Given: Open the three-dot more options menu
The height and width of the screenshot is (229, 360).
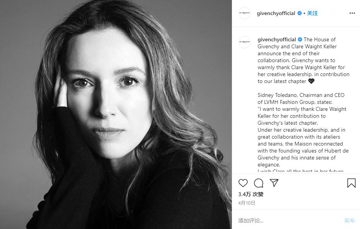Looking at the screenshot, I should pos(352,13).
